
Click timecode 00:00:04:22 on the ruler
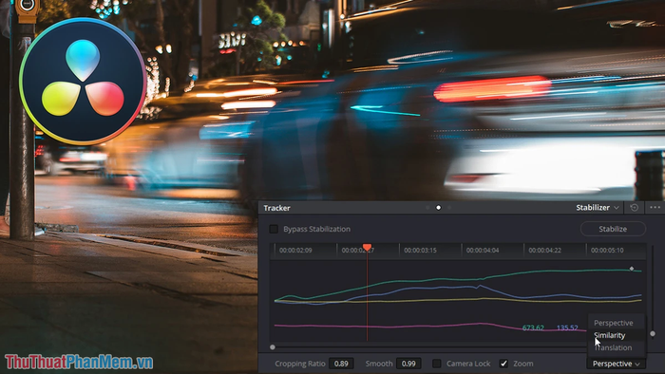(x=544, y=251)
